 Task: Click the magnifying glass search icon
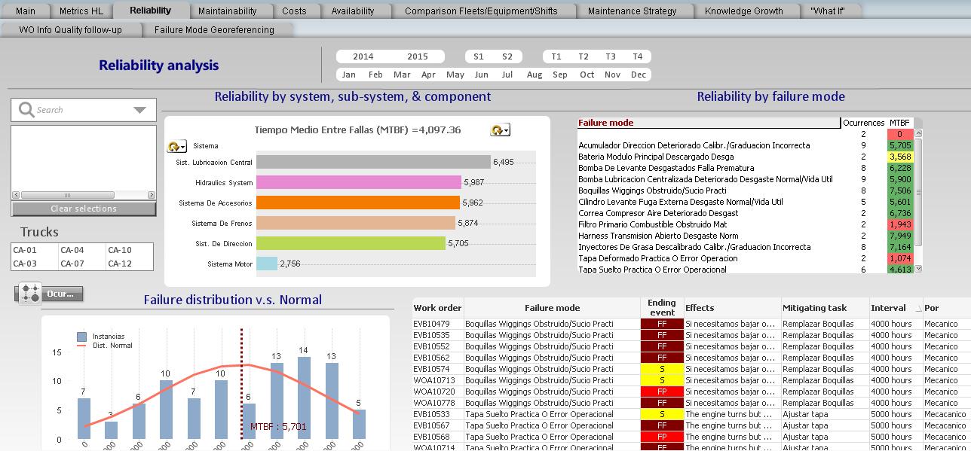(26, 110)
